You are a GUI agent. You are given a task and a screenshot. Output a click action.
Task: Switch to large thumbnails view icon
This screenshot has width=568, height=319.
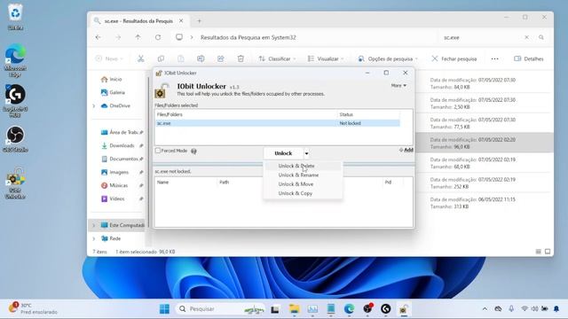click(x=548, y=252)
